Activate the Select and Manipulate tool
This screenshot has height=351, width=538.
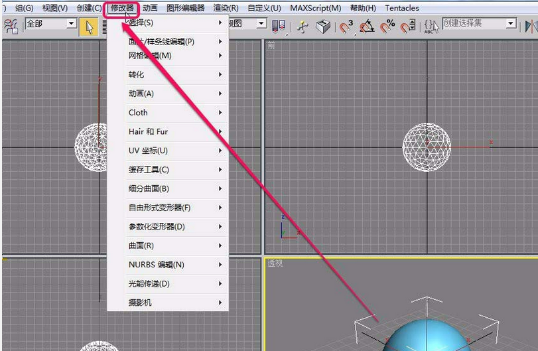[x=303, y=26]
